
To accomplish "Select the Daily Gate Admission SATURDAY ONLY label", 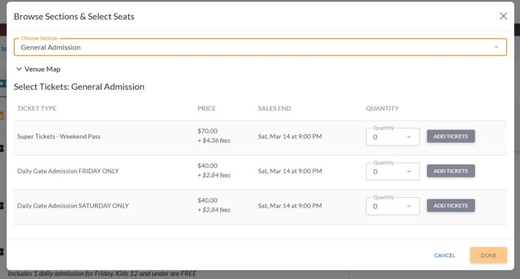I will (x=73, y=206).
